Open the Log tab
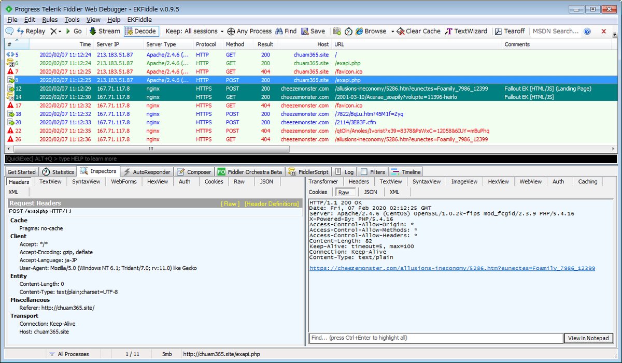 (345, 172)
